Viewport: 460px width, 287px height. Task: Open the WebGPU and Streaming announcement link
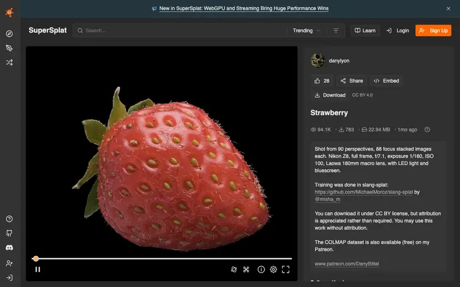pyautogui.click(x=244, y=9)
